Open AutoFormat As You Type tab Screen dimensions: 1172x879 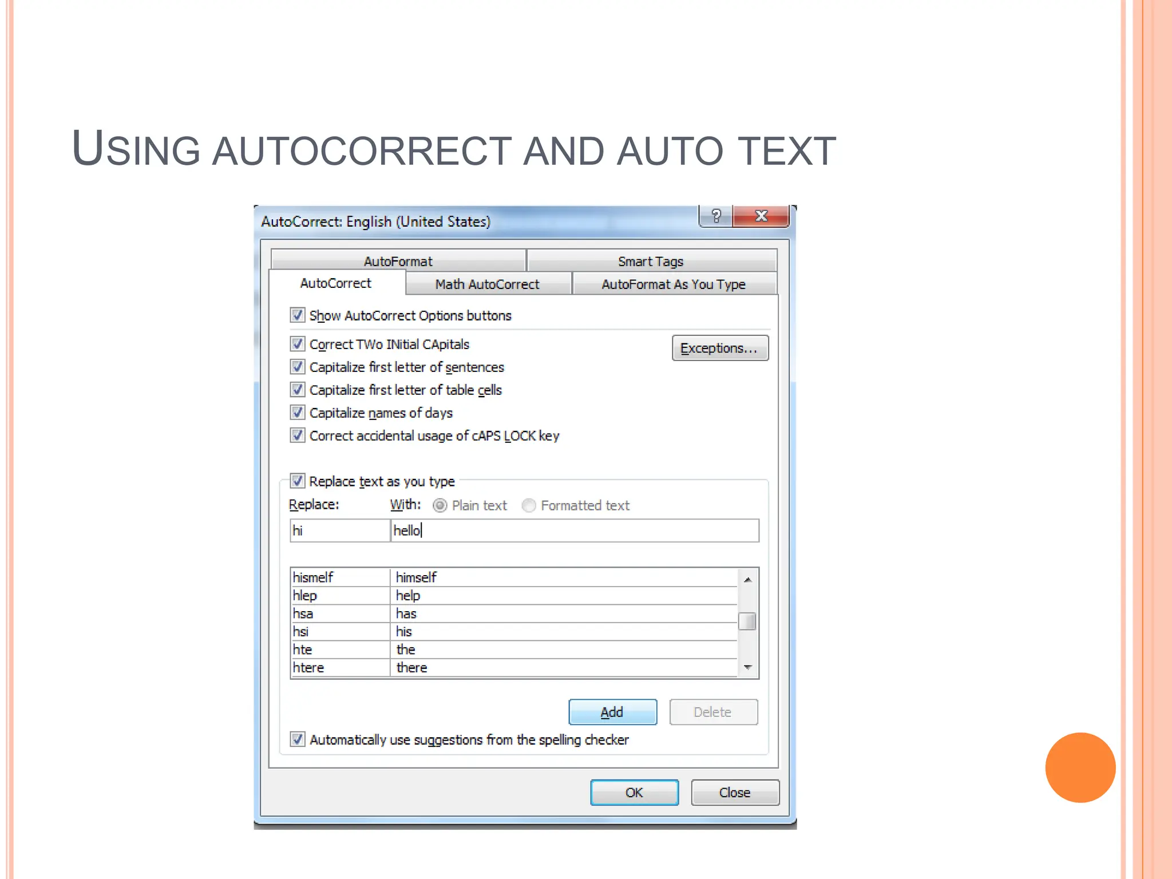coord(674,284)
